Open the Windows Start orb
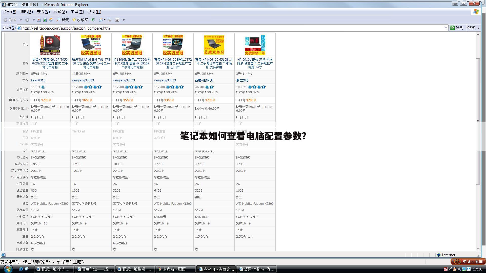This screenshot has height=273, width=486. (8, 269)
